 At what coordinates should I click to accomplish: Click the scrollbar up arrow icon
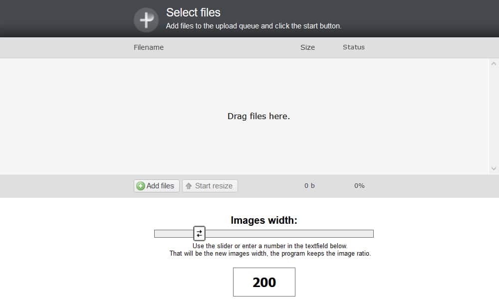coord(493,63)
